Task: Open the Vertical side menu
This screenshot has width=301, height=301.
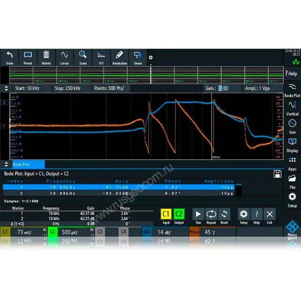Action: pyautogui.click(x=292, y=108)
